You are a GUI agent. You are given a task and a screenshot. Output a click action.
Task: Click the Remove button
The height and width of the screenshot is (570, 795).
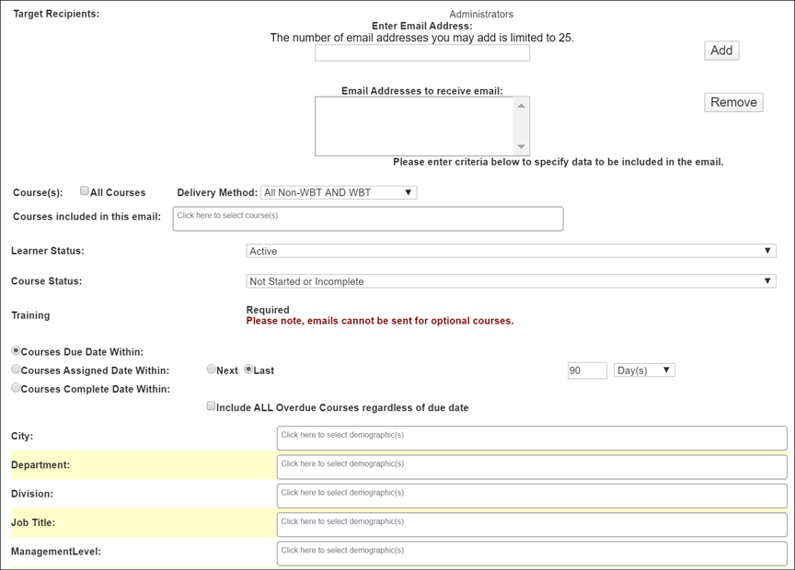point(733,102)
